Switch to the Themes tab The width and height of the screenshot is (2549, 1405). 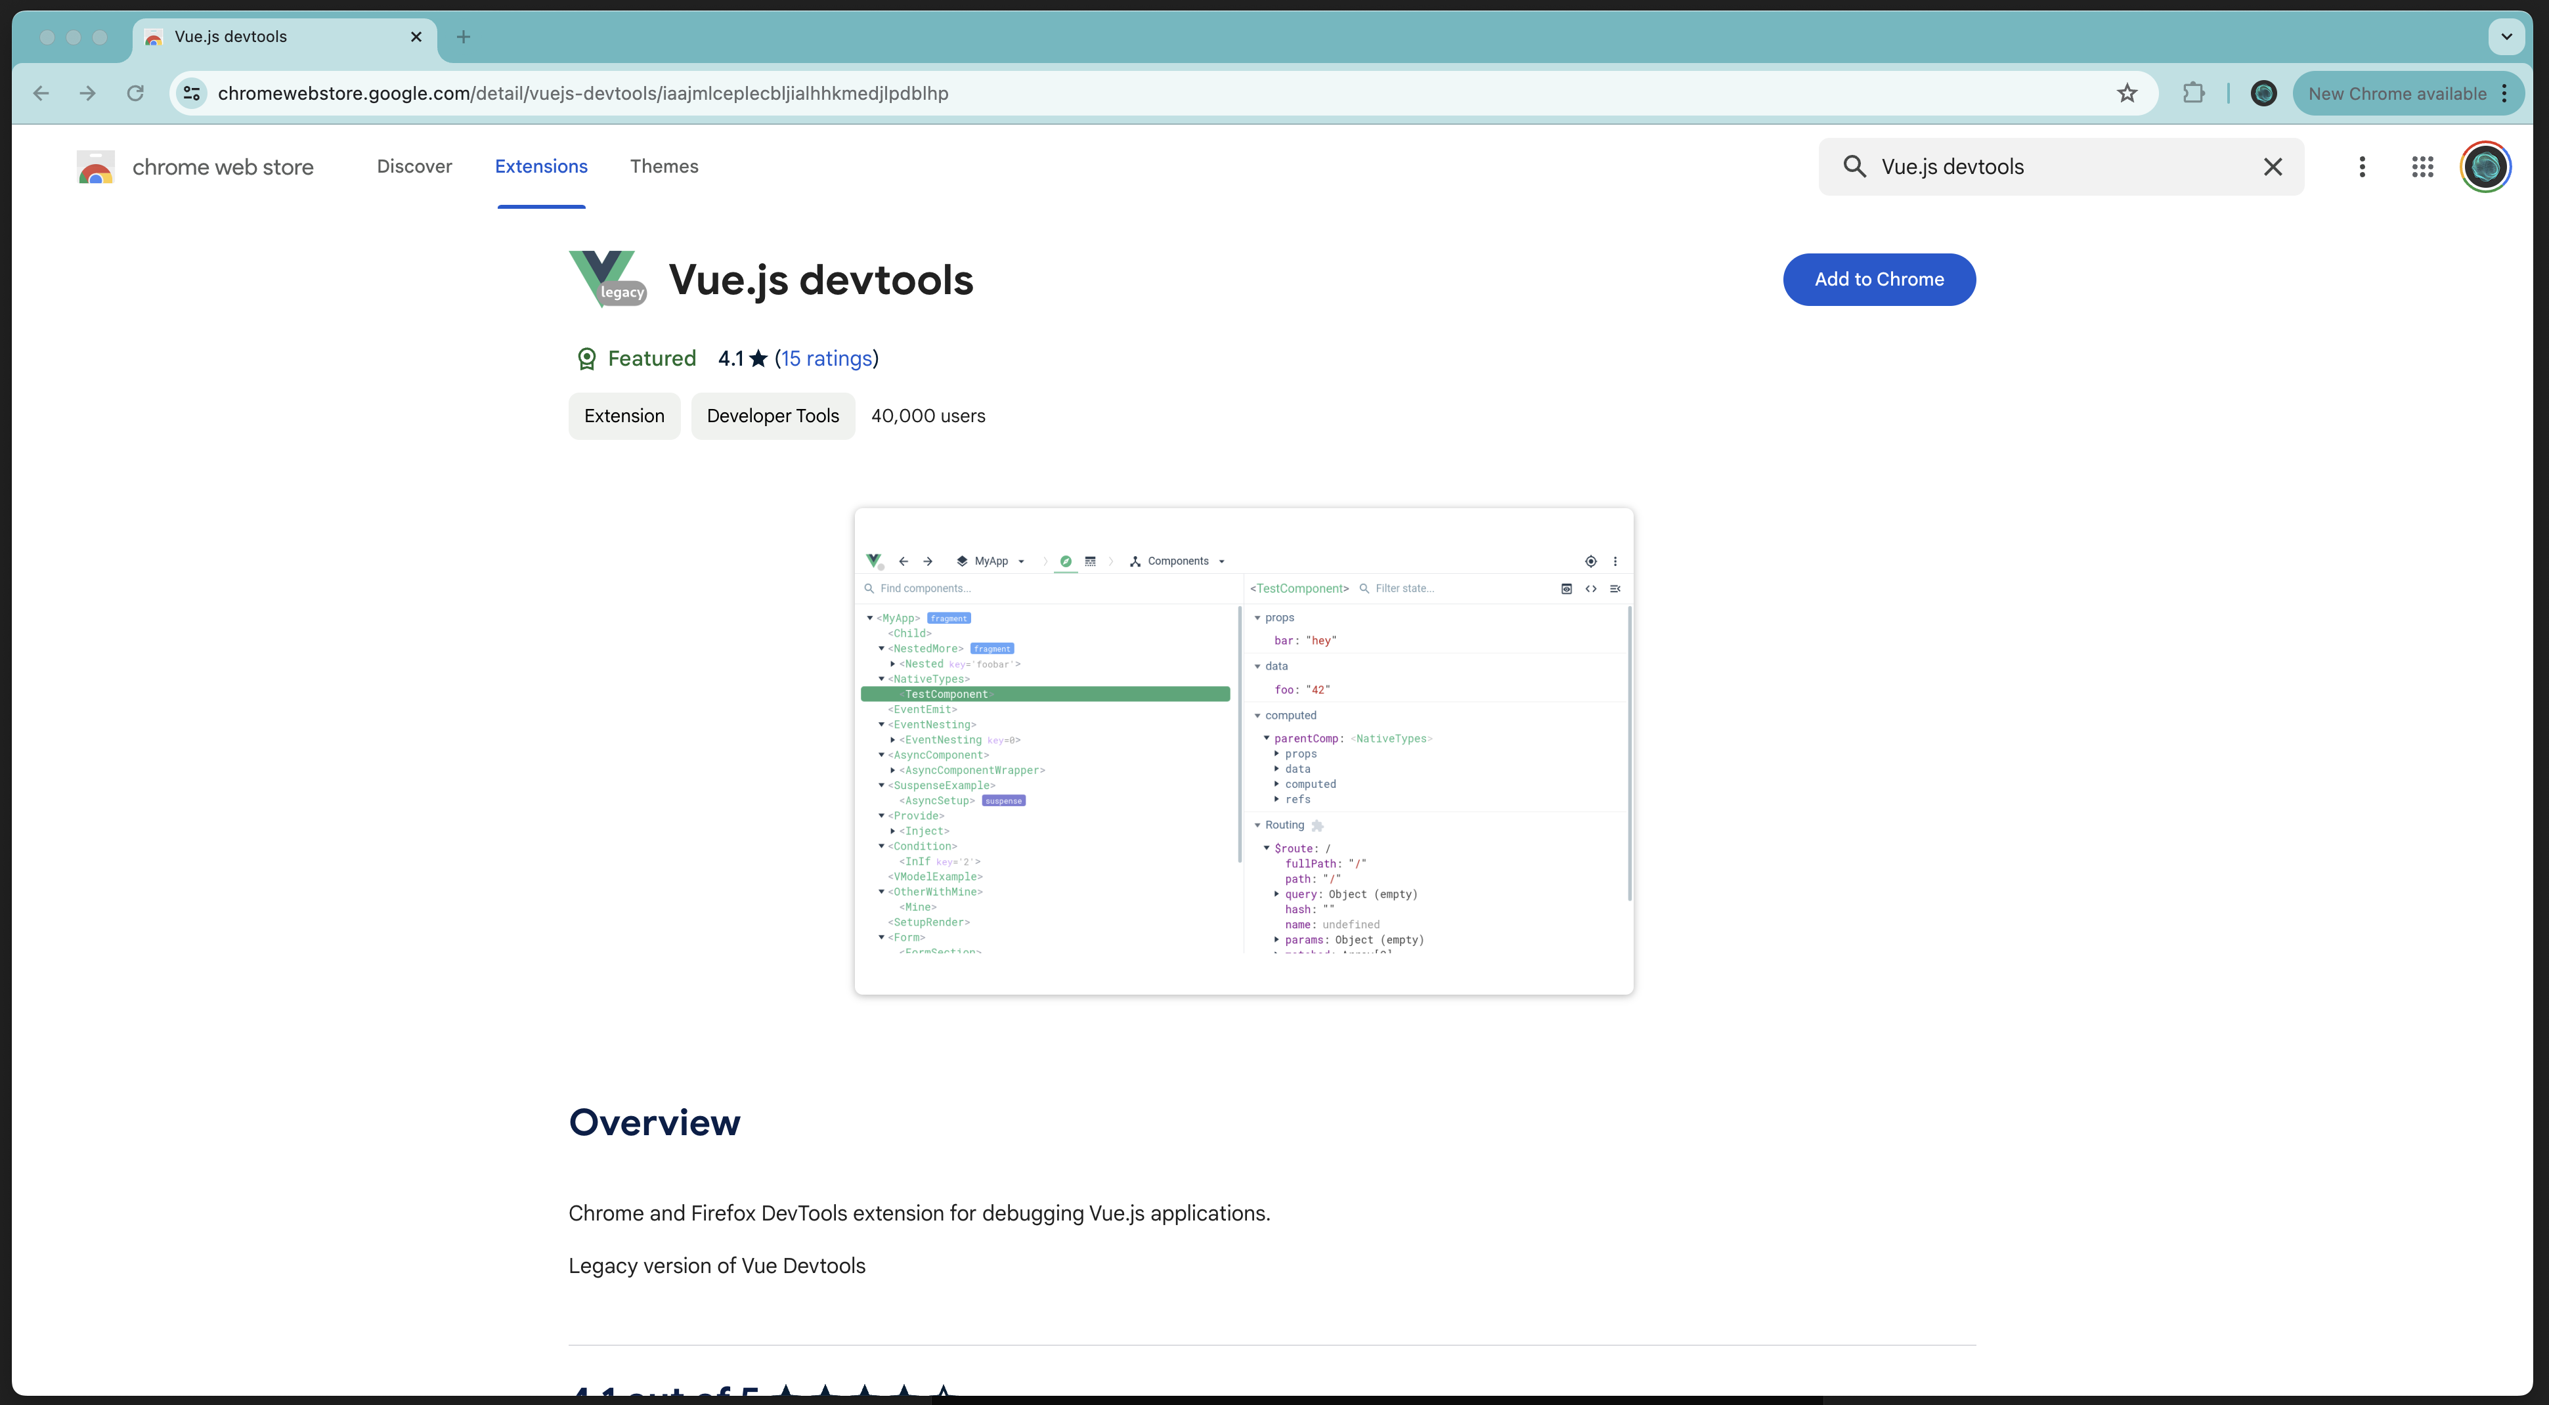[x=664, y=166]
